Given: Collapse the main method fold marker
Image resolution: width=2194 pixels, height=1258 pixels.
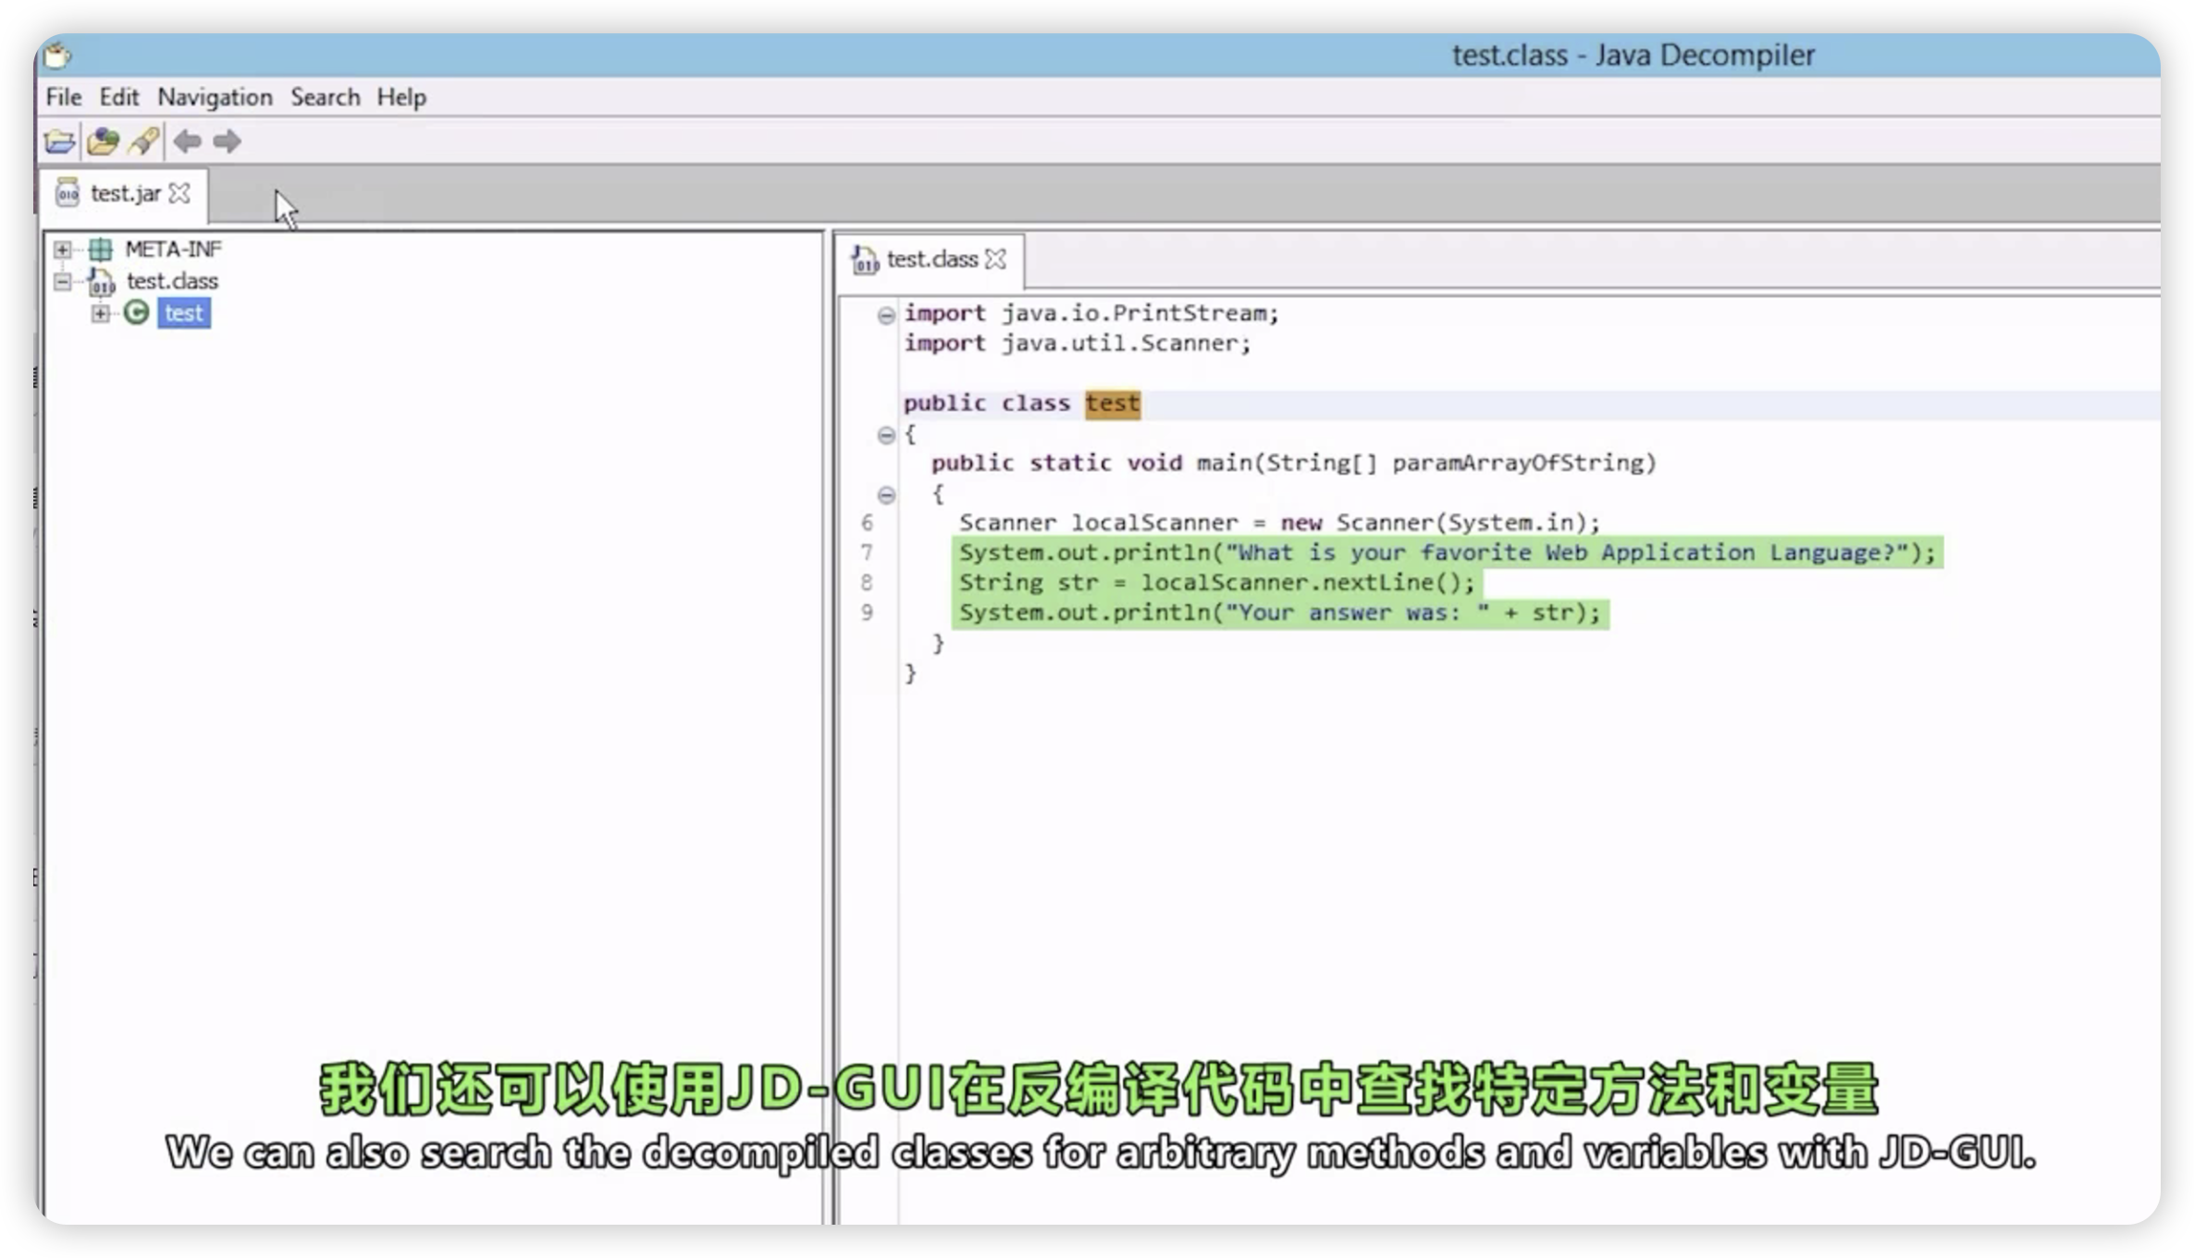Looking at the screenshot, I should 886,495.
